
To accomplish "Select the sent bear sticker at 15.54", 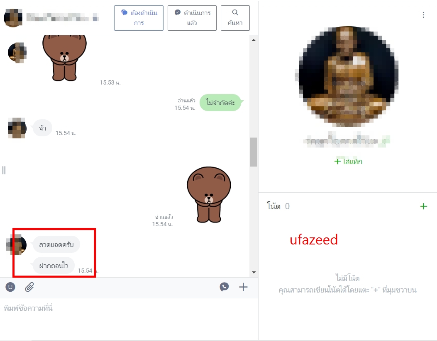I will 209,195.
